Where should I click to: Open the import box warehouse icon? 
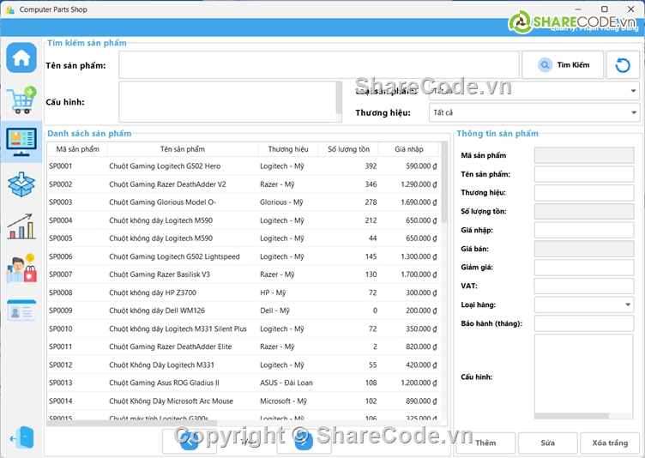coord(21,184)
